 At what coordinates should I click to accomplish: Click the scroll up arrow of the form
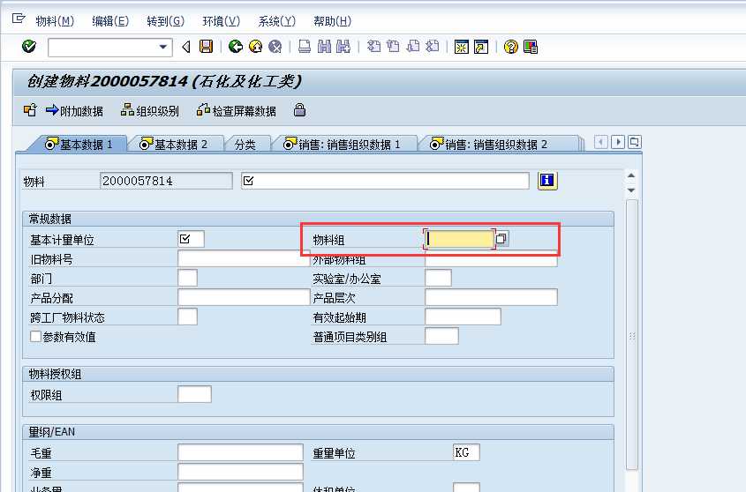pos(631,175)
